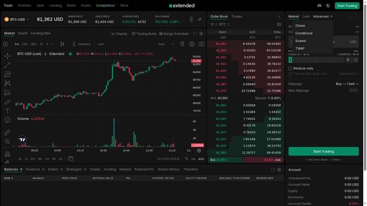Toggle auto scale on chart

pyautogui.click(x=201, y=159)
